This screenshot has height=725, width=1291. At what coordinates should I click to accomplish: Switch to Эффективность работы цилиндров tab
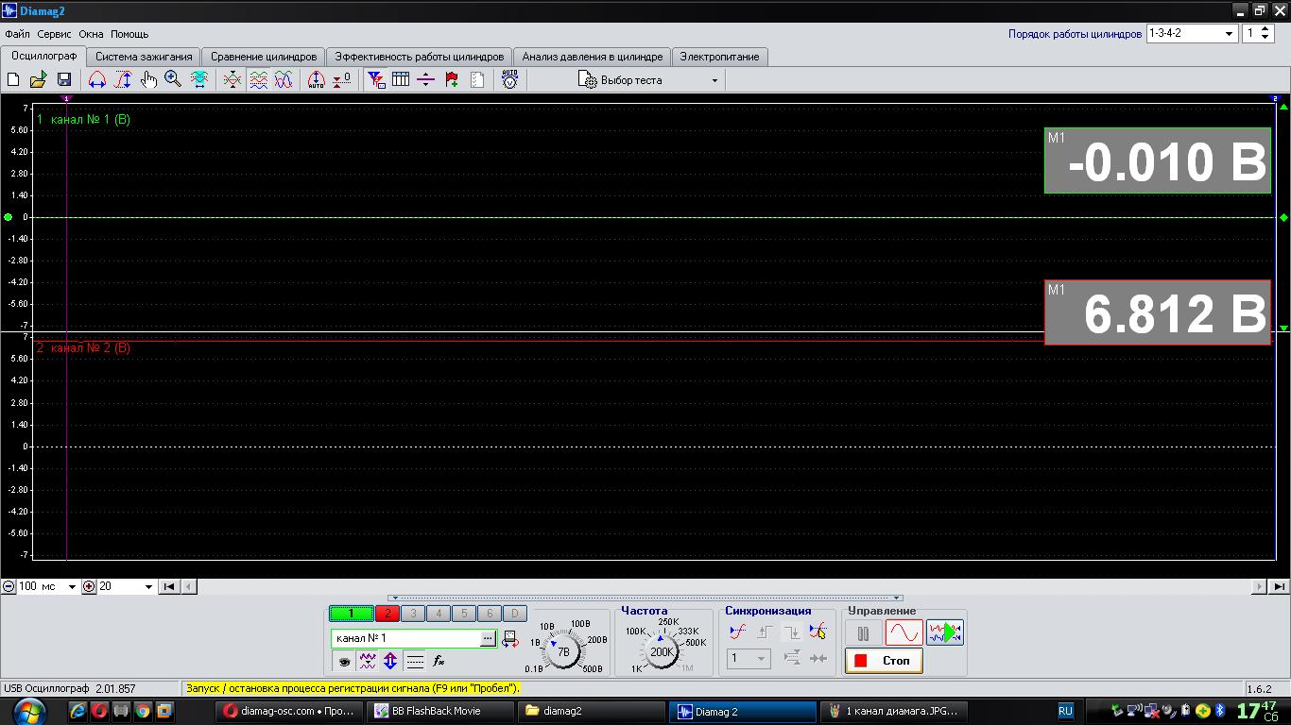420,57
